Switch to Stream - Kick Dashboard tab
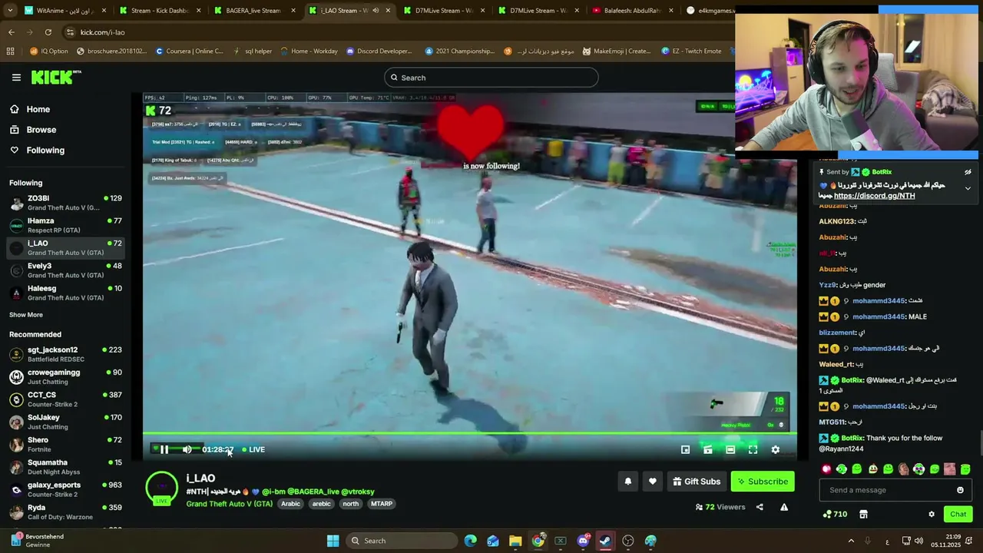The image size is (983, 553). (159, 11)
